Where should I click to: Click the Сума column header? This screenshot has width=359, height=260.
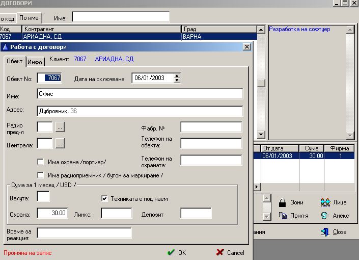[x=311, y=148]
